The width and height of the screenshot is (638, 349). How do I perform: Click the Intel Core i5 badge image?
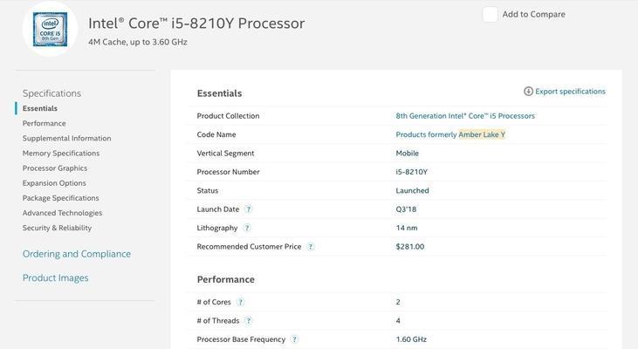click(x=50, y=30)
